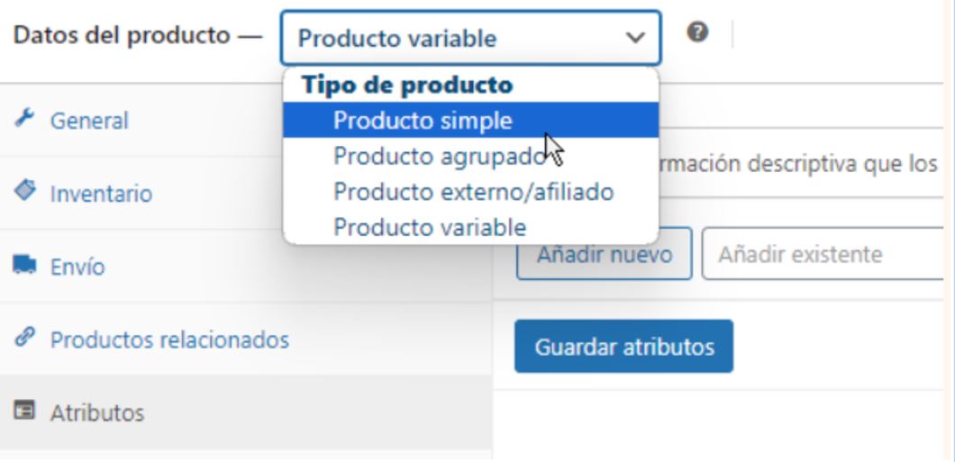Select the Atributos tab
The height and width of the screenshot is (462, 955).
click(96, 413)
